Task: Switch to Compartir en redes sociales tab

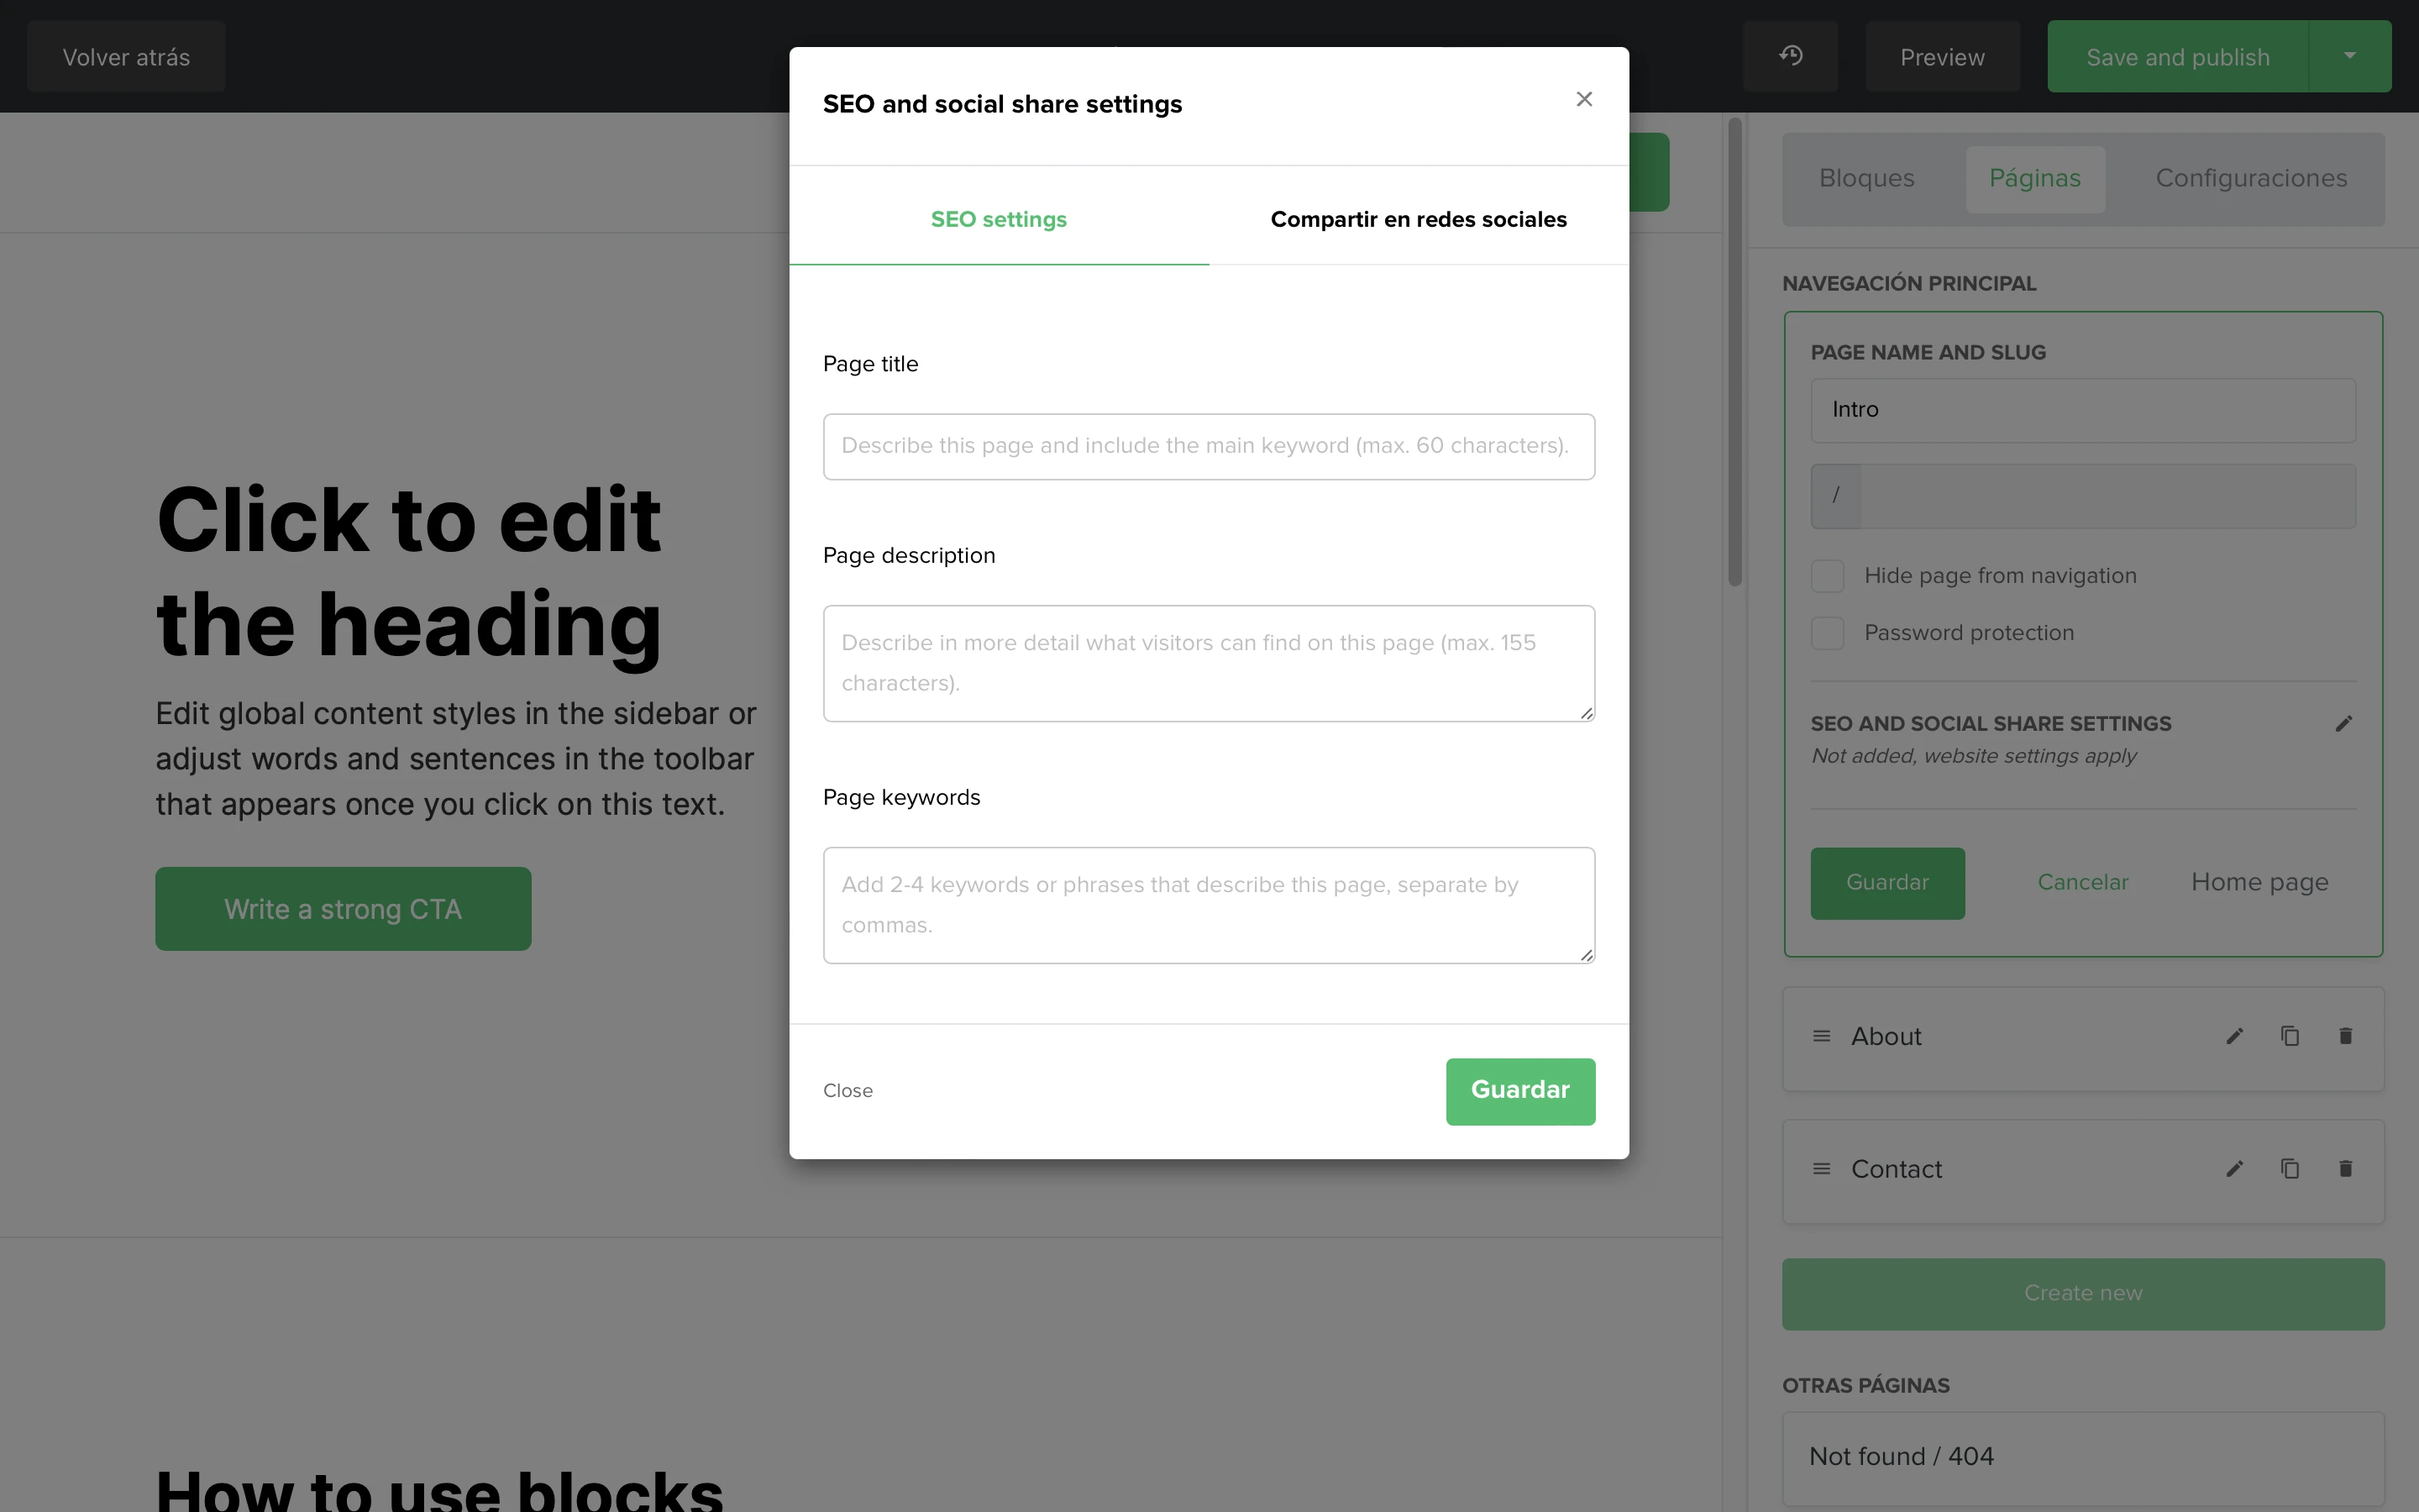Action: [1419, 219]
